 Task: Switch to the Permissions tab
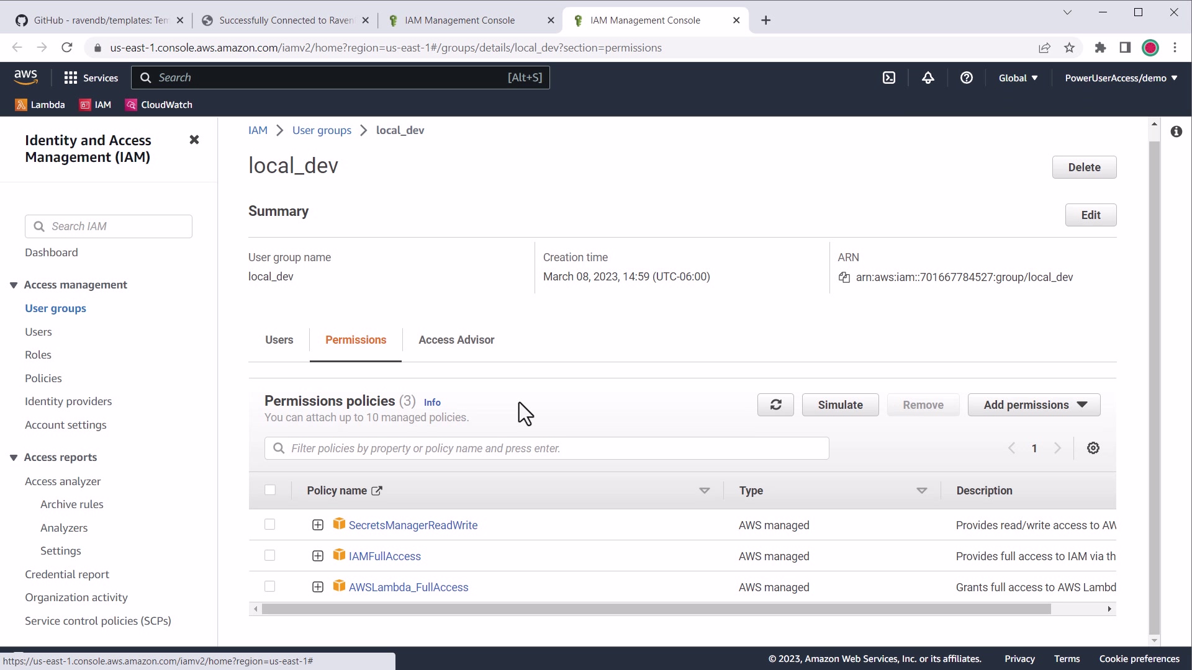356,340
